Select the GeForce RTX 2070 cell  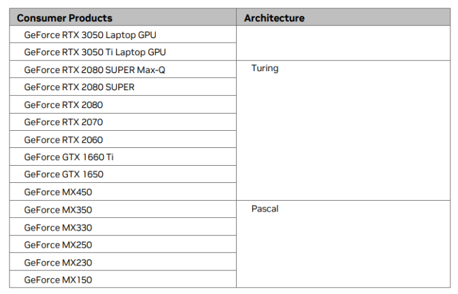[x=64, y=122]
